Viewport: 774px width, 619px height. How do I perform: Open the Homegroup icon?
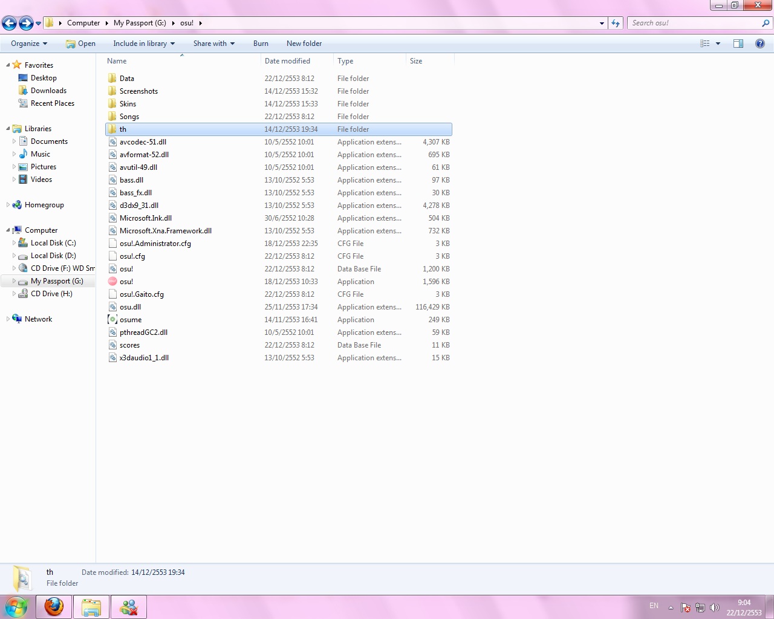click(17, 205)
